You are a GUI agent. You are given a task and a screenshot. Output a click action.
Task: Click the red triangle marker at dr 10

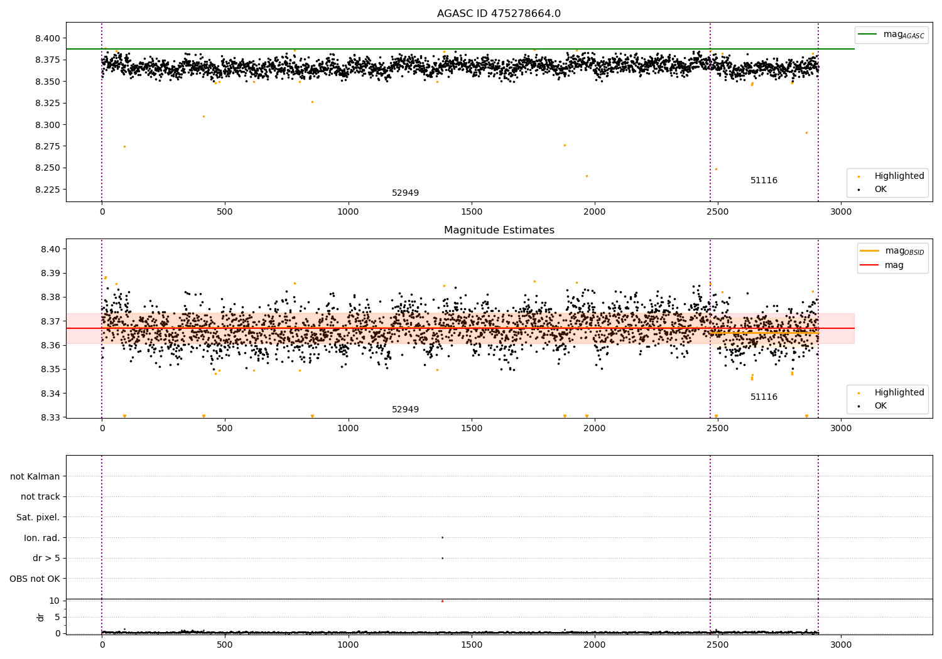point(442,601)
